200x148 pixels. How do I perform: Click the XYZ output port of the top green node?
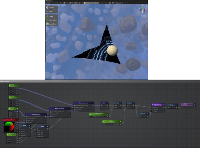[18, 88]
